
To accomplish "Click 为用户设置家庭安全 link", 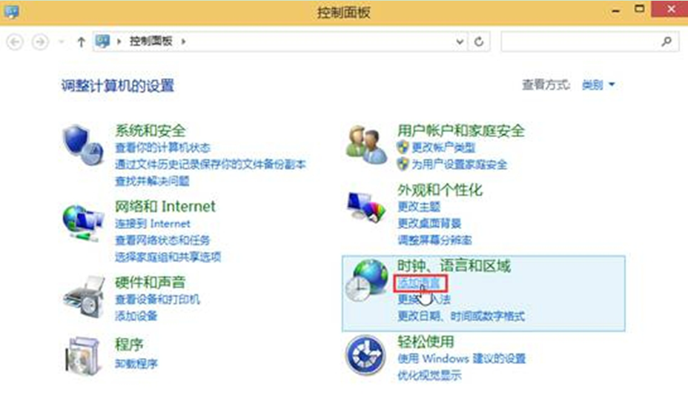I will 459,165.
